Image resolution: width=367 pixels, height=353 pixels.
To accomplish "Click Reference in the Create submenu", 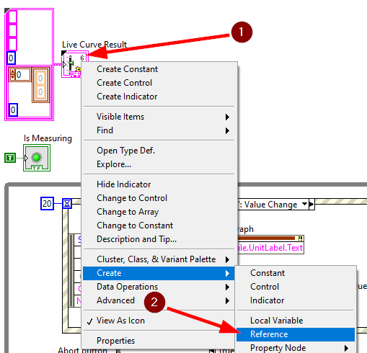I will point(296,334).
